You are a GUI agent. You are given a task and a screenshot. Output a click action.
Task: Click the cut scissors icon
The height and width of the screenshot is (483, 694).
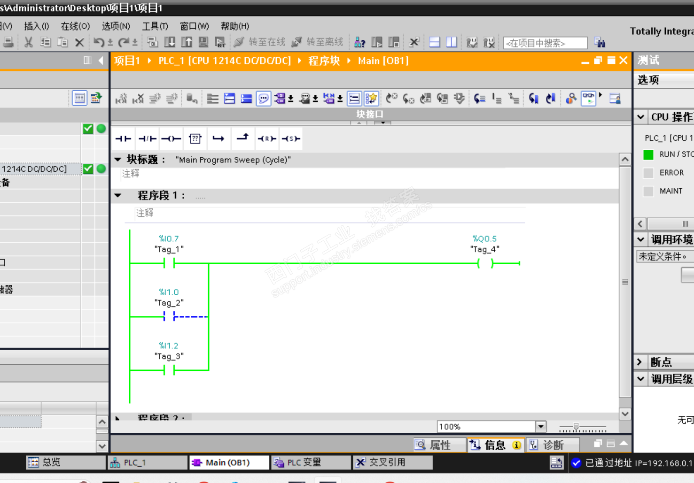click(x=29, y=42)
